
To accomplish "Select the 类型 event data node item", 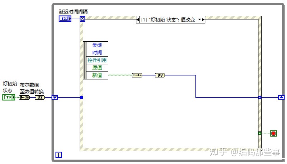I will [97, 45].
